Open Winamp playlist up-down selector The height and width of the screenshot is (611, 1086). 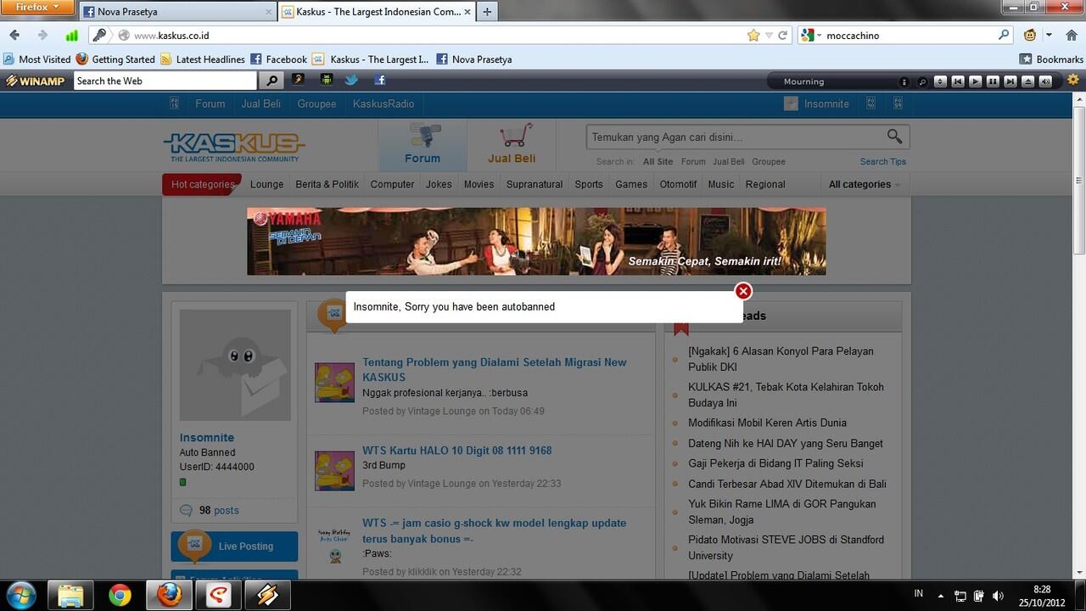pyautogui.click(x=940, y=81)
